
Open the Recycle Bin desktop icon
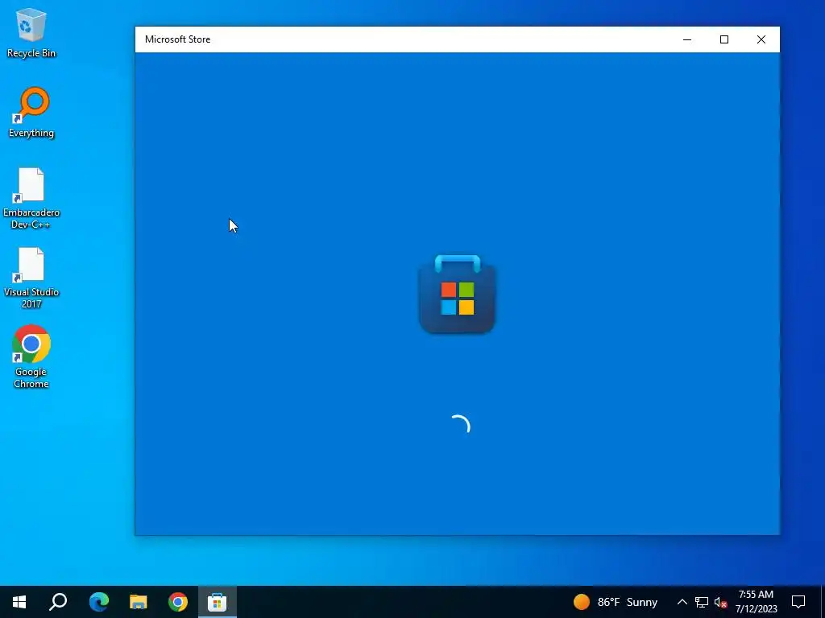(x=31, y=32)
